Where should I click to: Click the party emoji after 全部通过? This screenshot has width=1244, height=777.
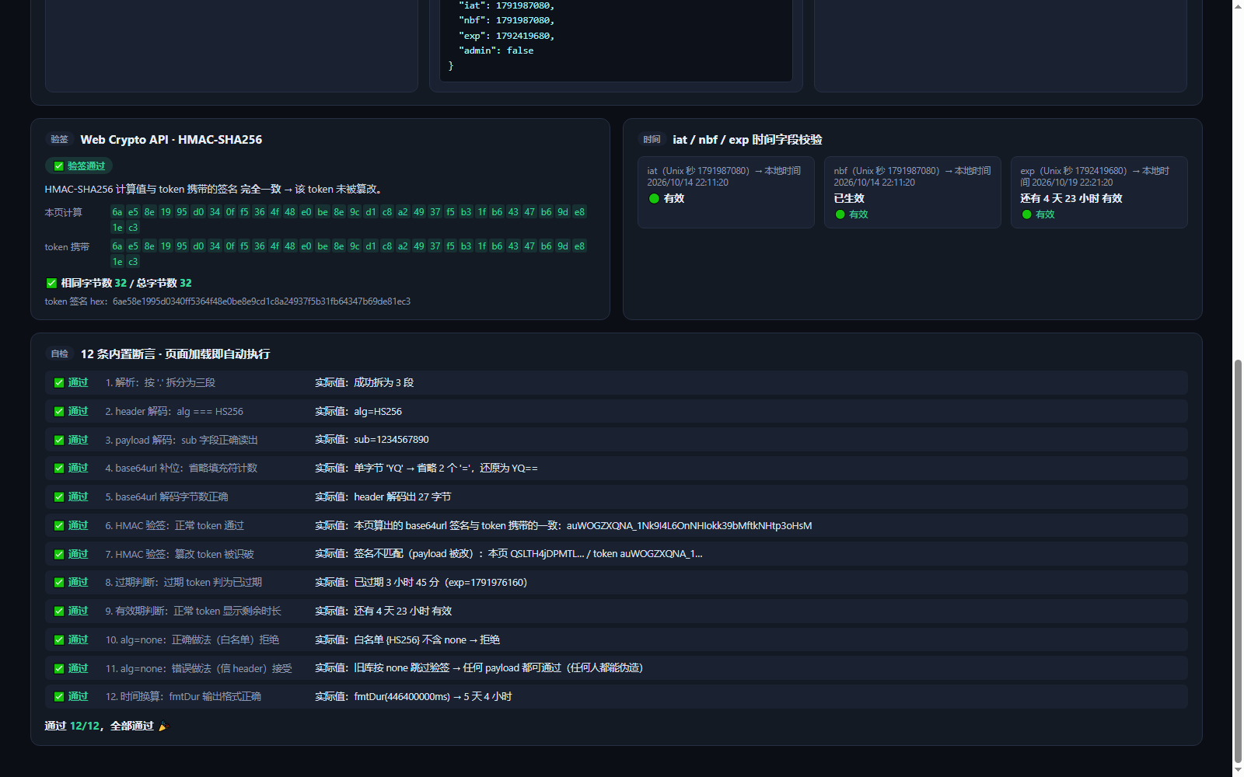tap(163, 726)
